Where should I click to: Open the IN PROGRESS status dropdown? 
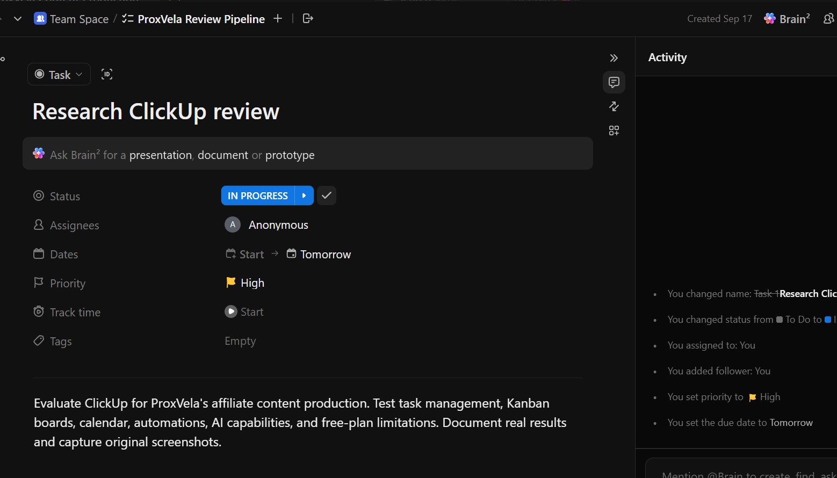(x=258, y=195)
